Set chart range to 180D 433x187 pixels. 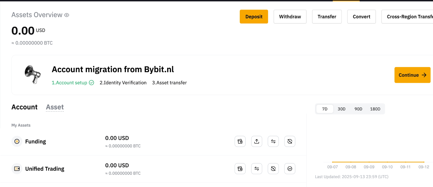coord(375,109)
